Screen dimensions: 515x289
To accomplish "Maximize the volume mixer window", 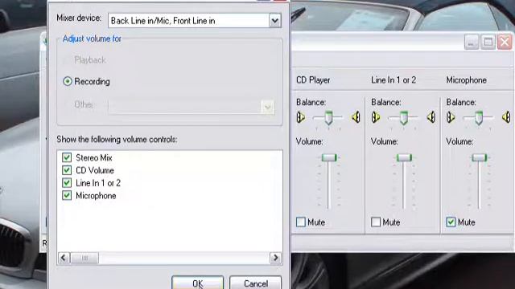I will point(488,43).
